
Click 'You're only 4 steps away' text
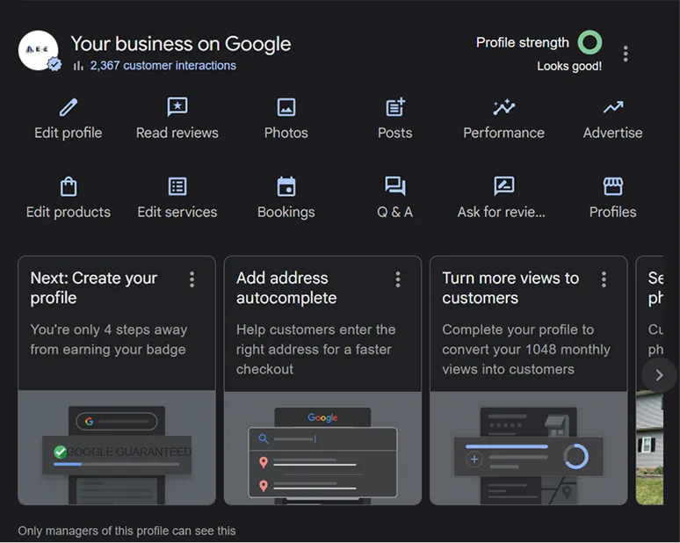point(108,339)
